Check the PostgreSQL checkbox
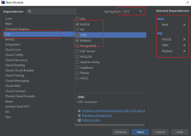The height and width of the screenshot is (136, 191). coord(77,46)
